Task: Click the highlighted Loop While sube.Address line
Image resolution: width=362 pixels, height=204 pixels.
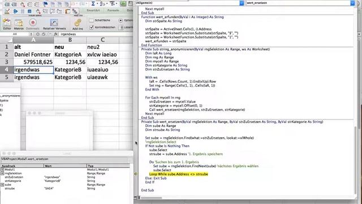Action: point(179,174)
